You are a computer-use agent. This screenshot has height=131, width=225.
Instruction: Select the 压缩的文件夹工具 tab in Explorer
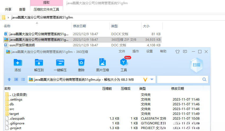pos(46,10)
